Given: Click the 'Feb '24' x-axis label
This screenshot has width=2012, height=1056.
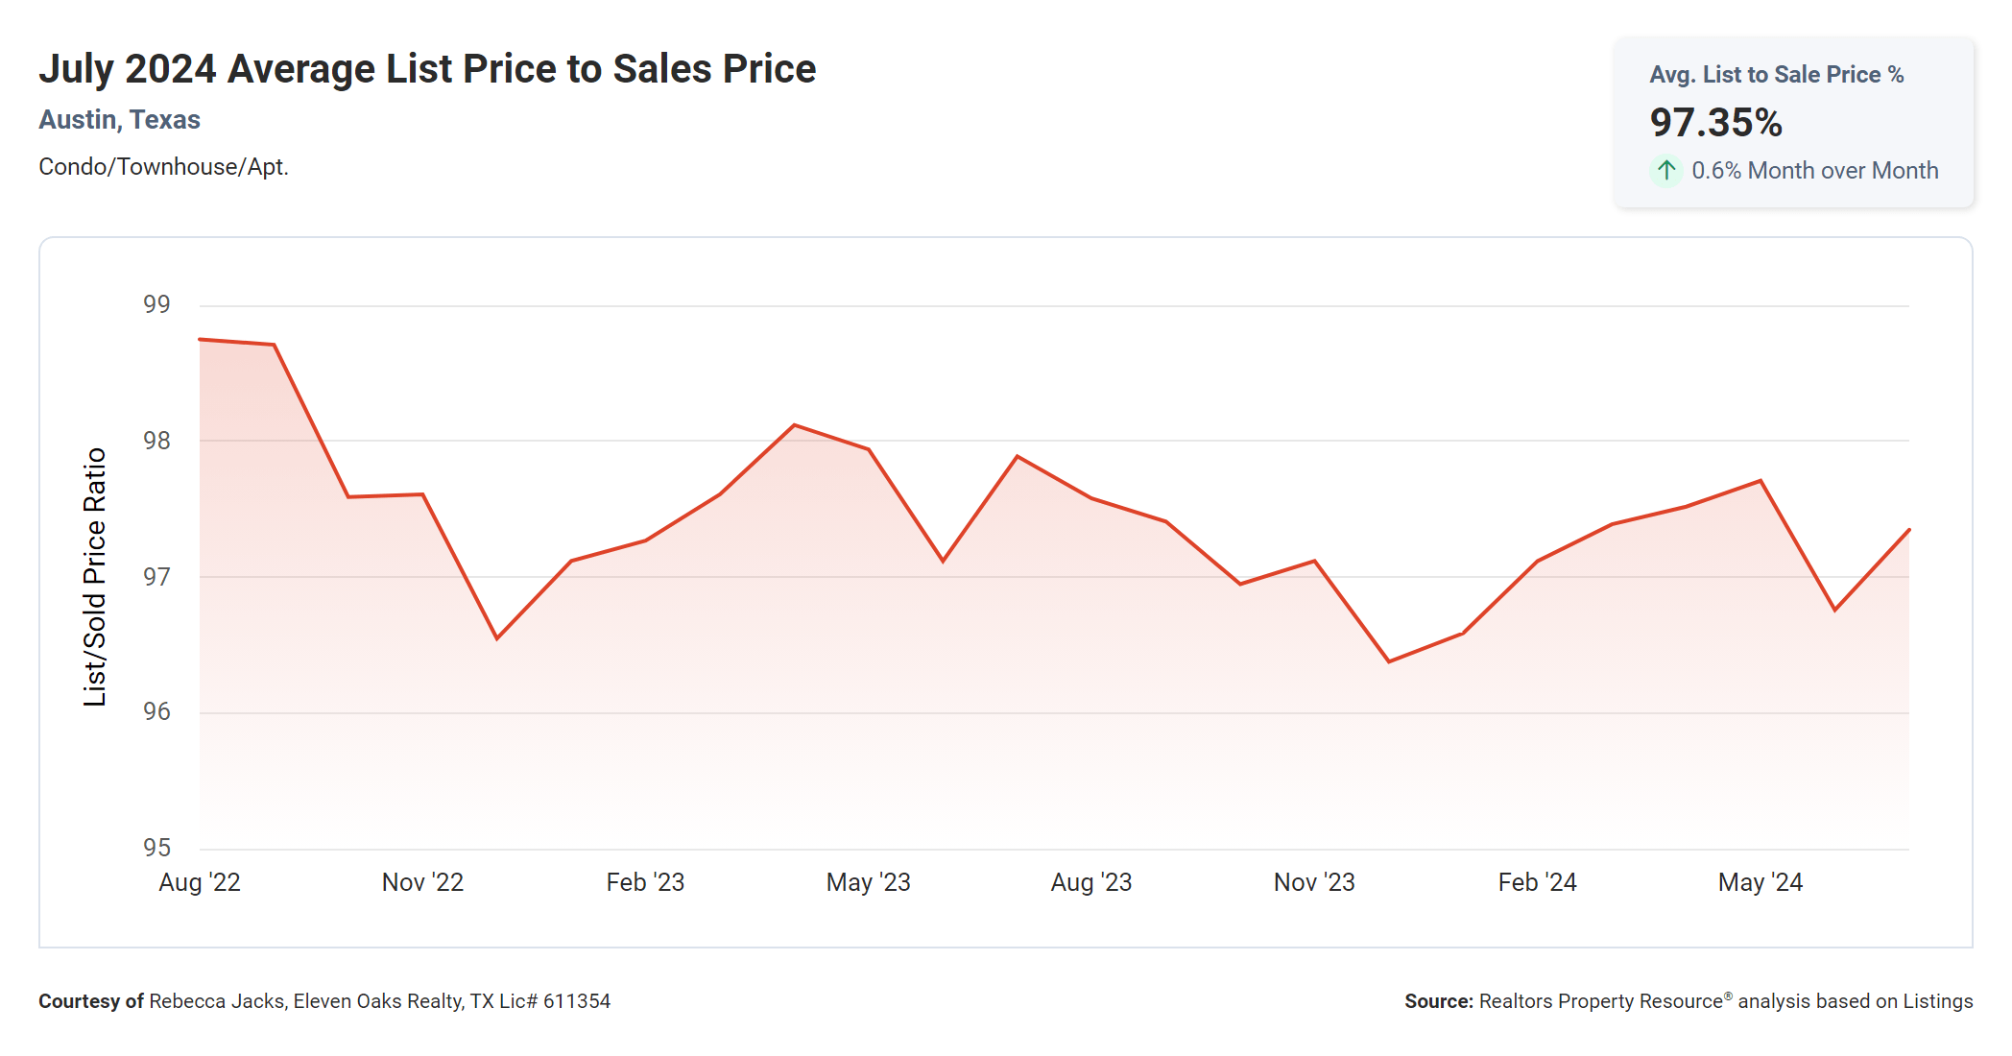Looking at the screenshot, I should [1537, 882].
